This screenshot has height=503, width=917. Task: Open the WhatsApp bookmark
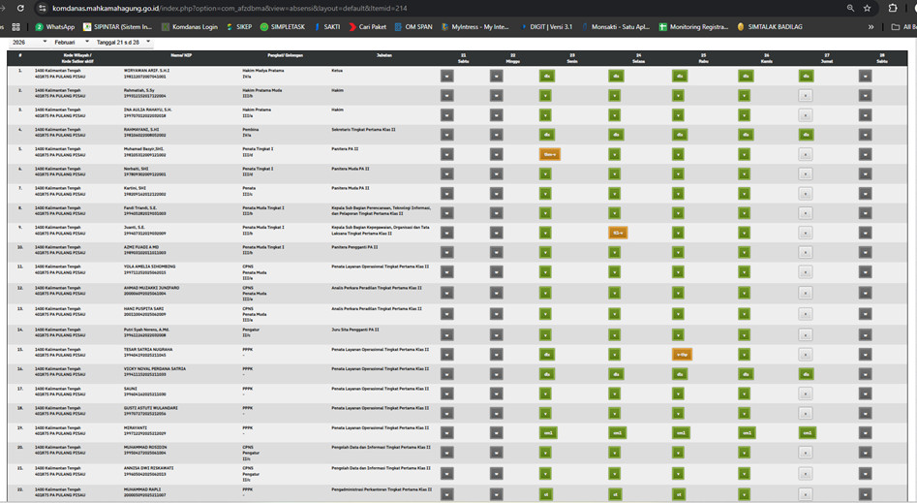[54, 27]
